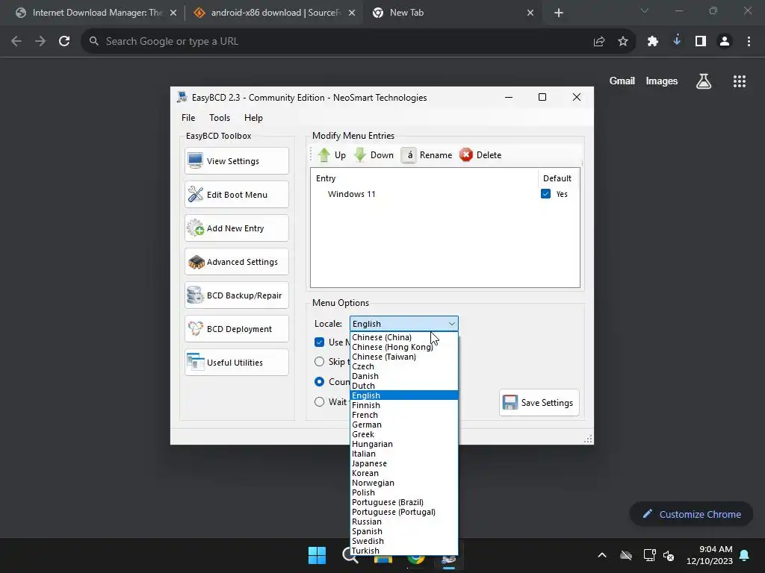Click Rename entry toolbar icon

(x=427, y=155)
